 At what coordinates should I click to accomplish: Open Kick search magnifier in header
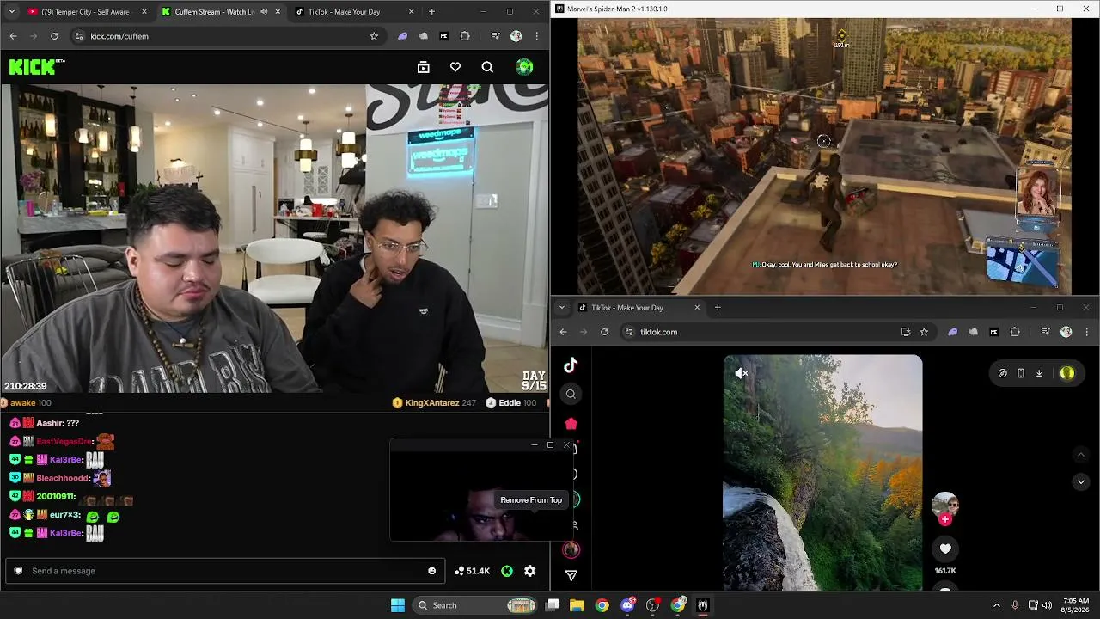pos(487,67)
